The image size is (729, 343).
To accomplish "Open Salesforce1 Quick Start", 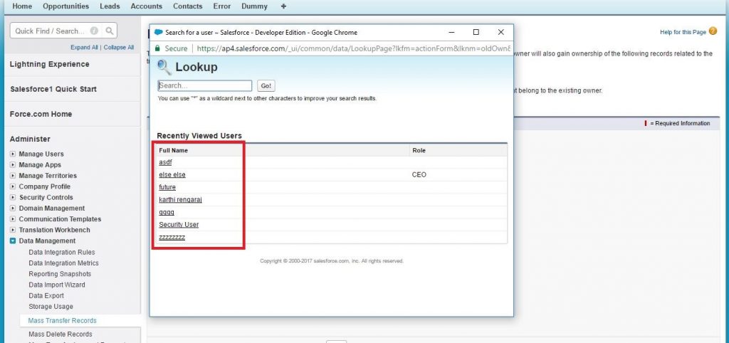I will [53, 89].
